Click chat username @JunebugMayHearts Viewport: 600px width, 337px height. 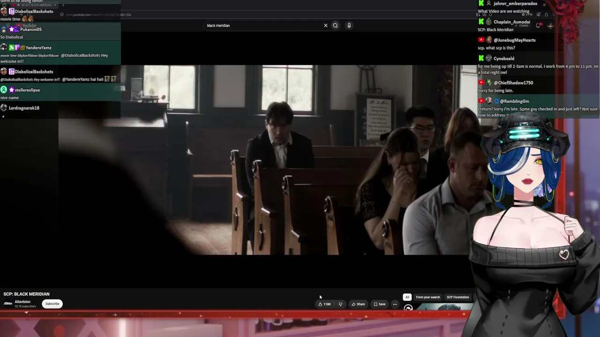515,40
